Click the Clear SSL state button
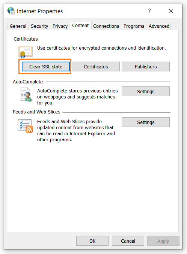Image resolution: width=187 pixels, height=254 pixels. pyautogui.click(x=46, y=67)
